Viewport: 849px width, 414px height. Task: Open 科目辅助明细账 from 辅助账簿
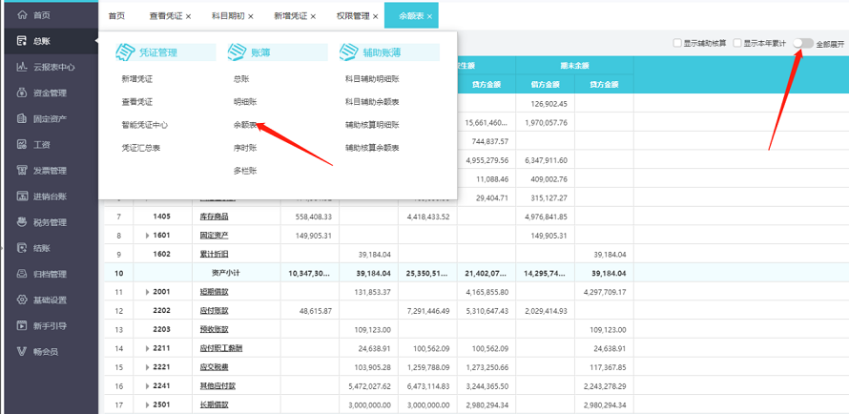372,79
